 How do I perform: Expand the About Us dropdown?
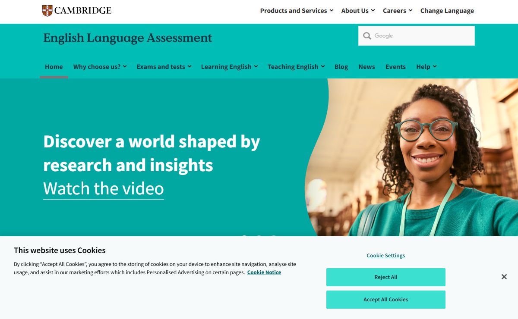358,11
